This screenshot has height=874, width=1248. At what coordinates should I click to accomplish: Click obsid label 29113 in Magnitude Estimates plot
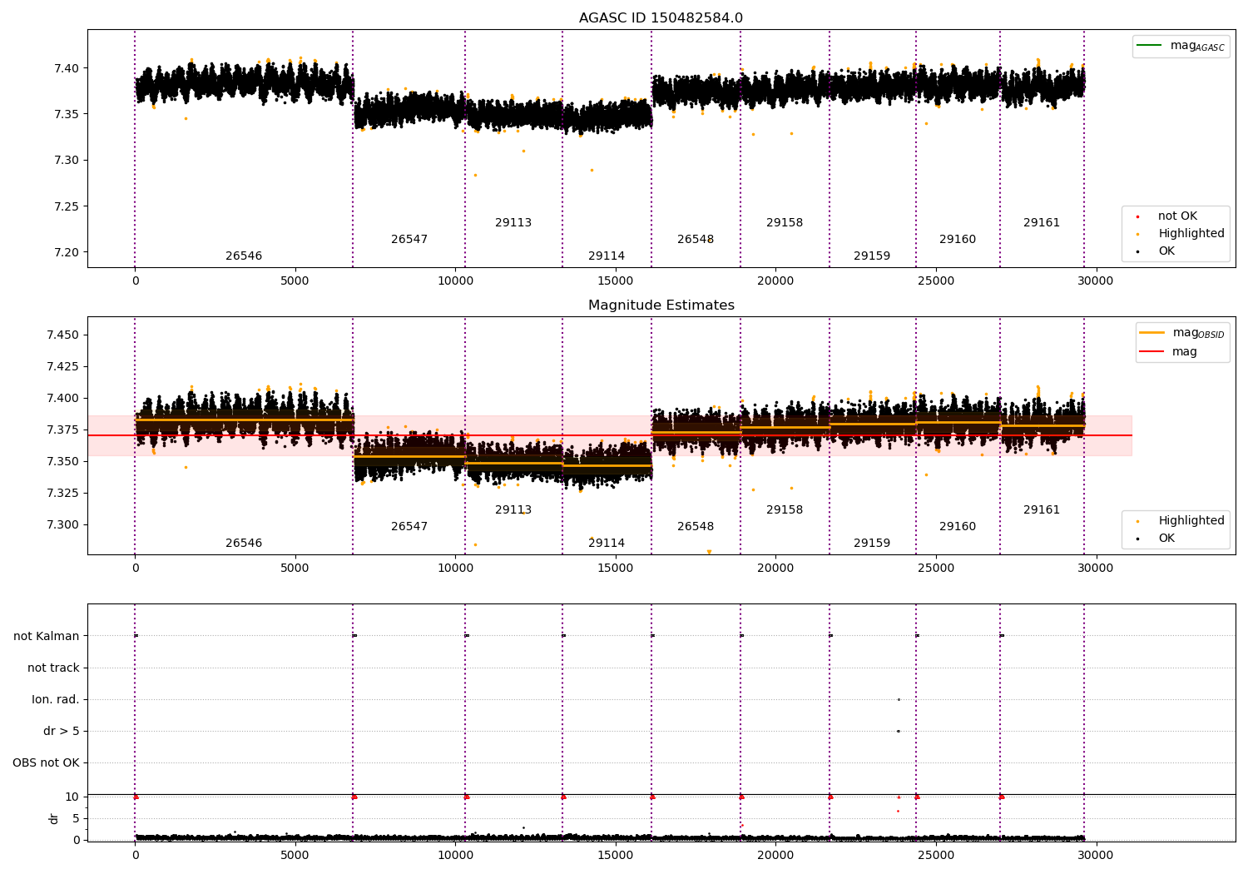pyautogui.click(x=513, y=510)
